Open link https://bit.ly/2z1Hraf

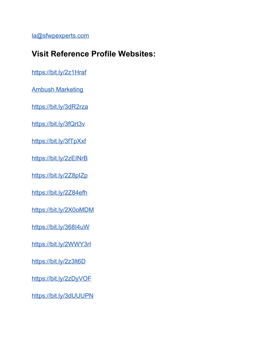coord(59,72)
